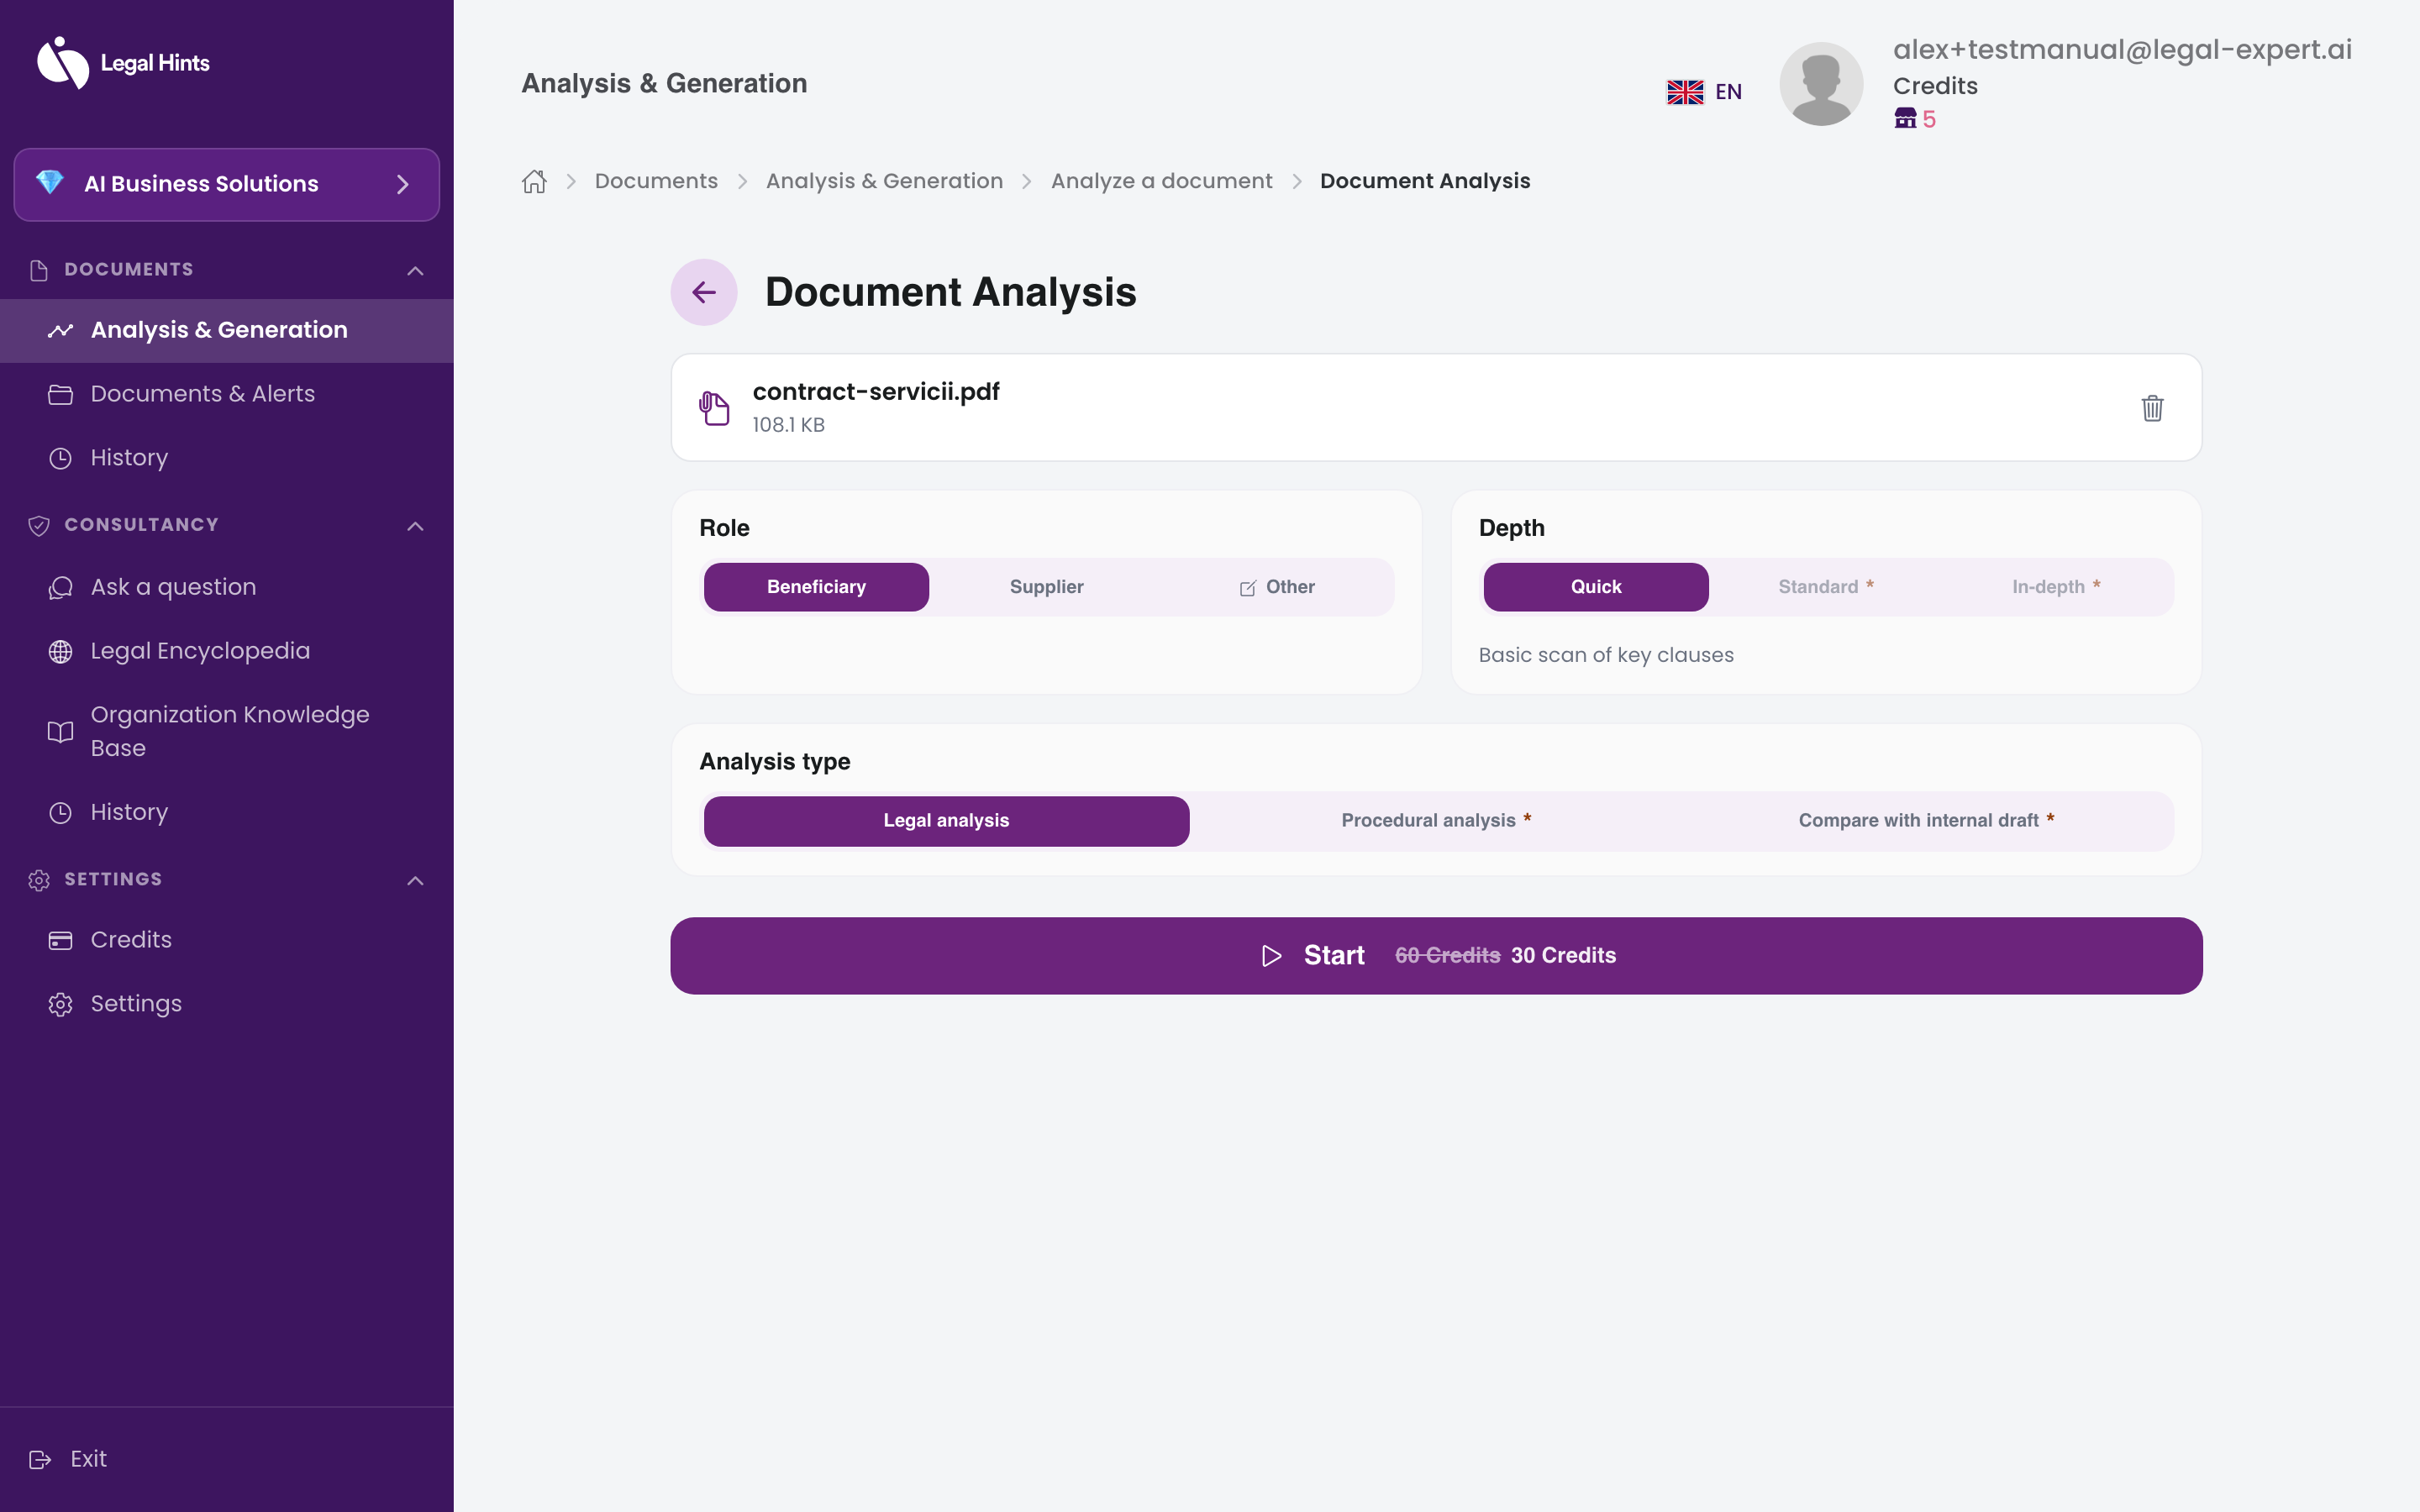Start the analysis for 30 credits
This screenshot has width=2420, height=1512.
(1436, 956)
